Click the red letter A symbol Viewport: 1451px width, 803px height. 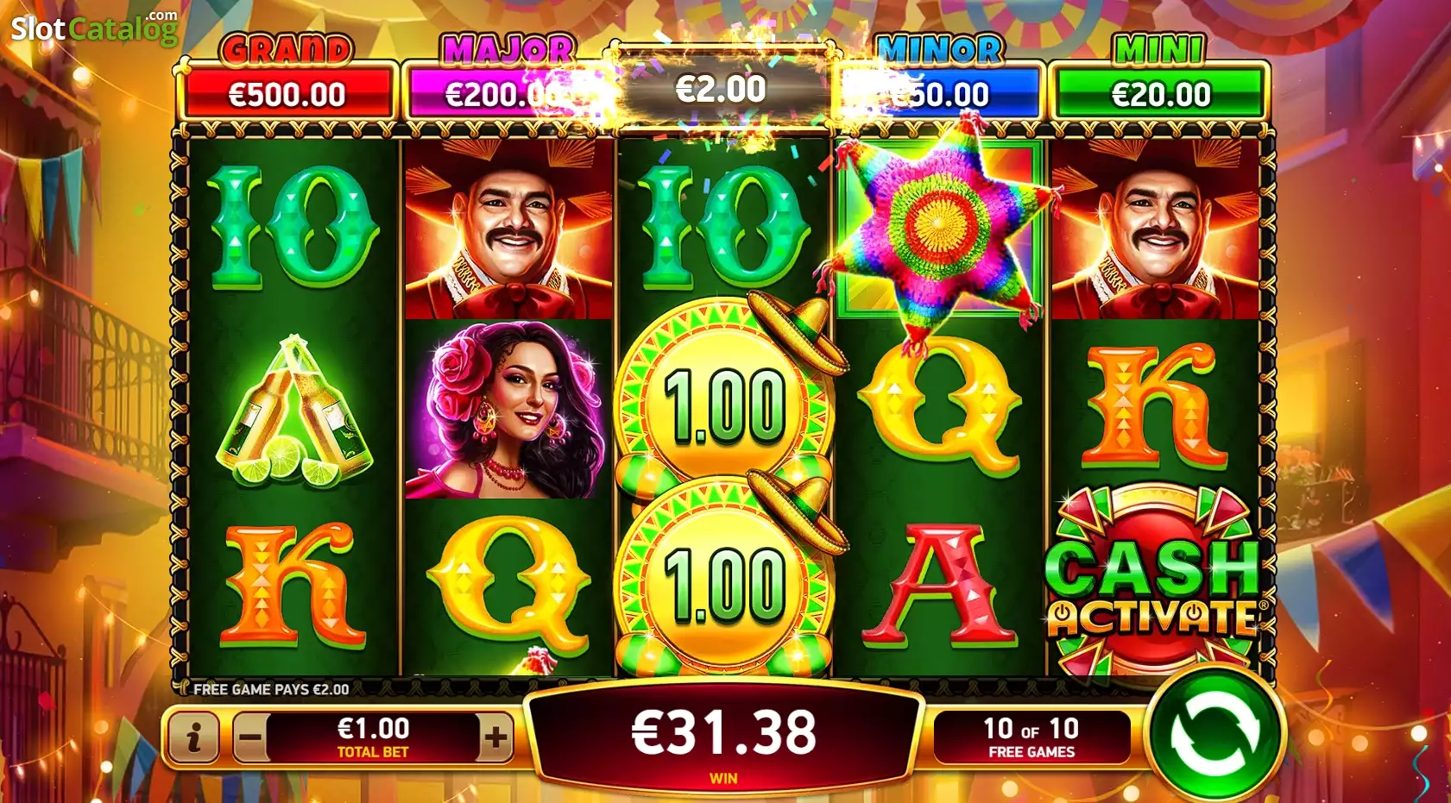[x=939, y=587]
